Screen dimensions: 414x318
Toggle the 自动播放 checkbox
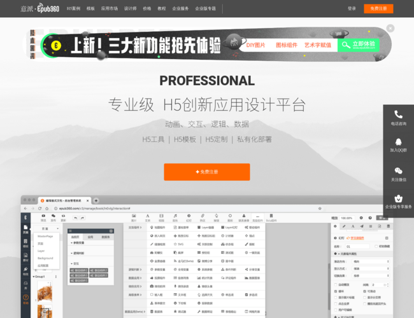coord(336,285)
